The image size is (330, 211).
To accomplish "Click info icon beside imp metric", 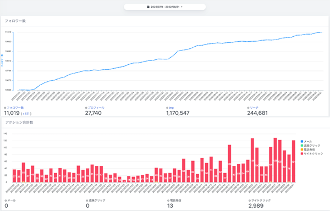I will (167, 108).
